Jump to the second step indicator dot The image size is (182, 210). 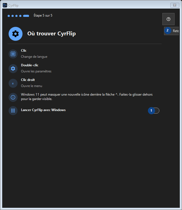(13, 16)
